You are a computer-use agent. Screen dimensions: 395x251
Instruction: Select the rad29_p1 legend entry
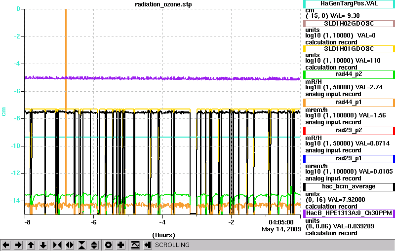click(349, 159)
